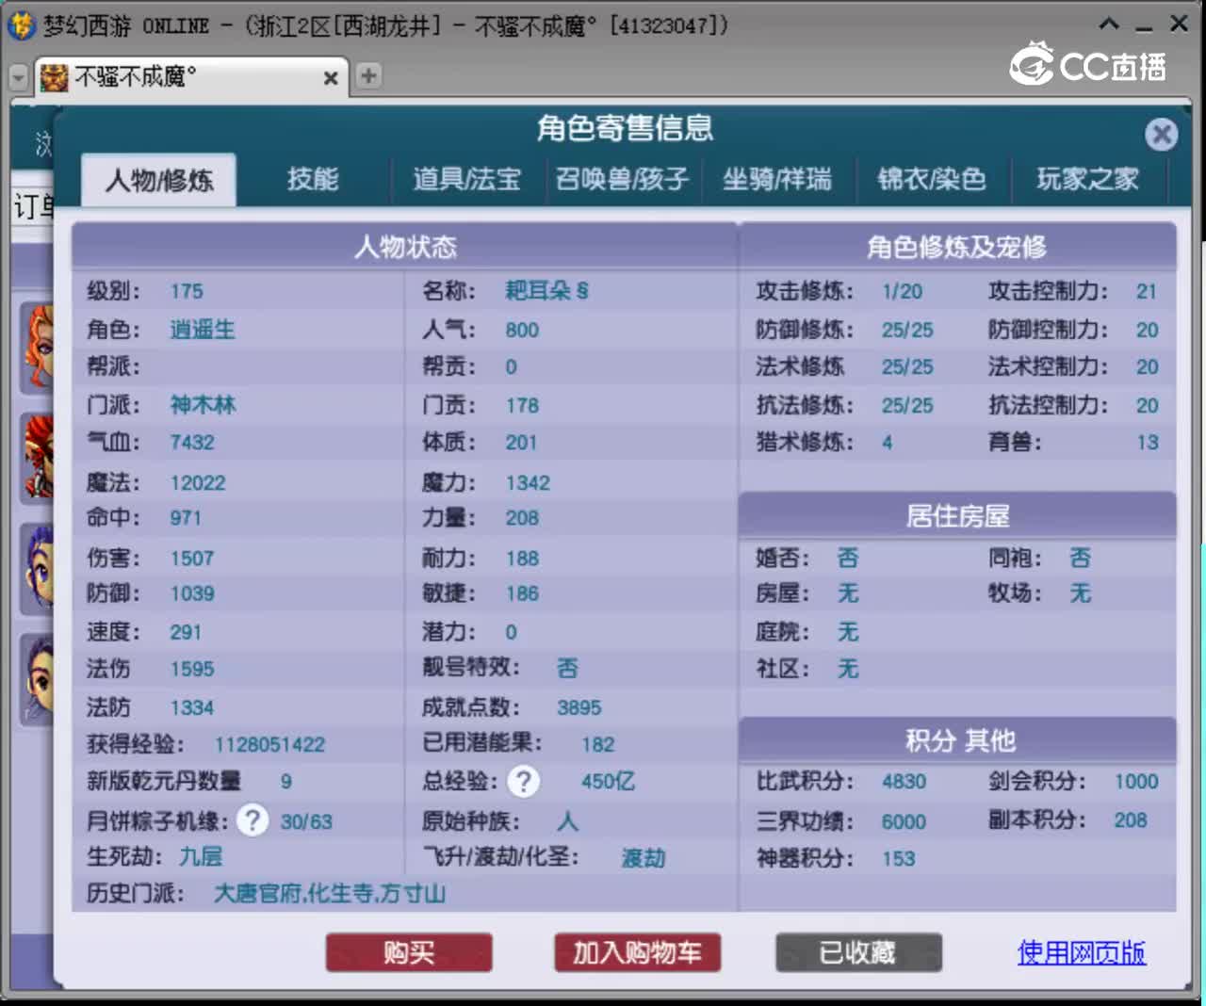1206x1006 pixels.
Task: Switch to the 坐骑/祥瑞 tab
Action: pyautogui.click(x=777, y=178)
